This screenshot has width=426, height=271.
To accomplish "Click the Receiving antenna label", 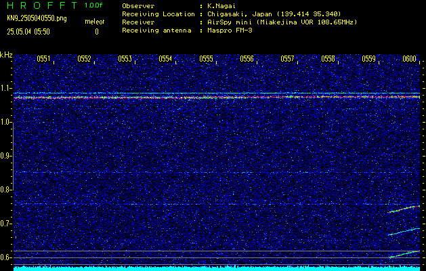I will pyautogui.click(x=156, y=30).
